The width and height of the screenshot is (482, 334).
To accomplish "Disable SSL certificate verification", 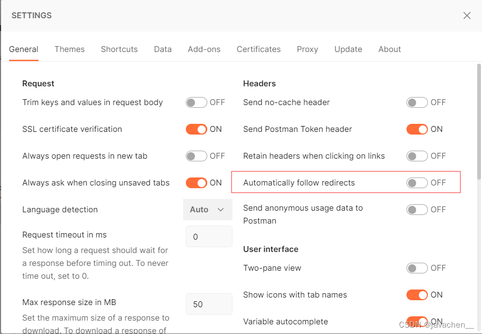I will coord(197,129).
